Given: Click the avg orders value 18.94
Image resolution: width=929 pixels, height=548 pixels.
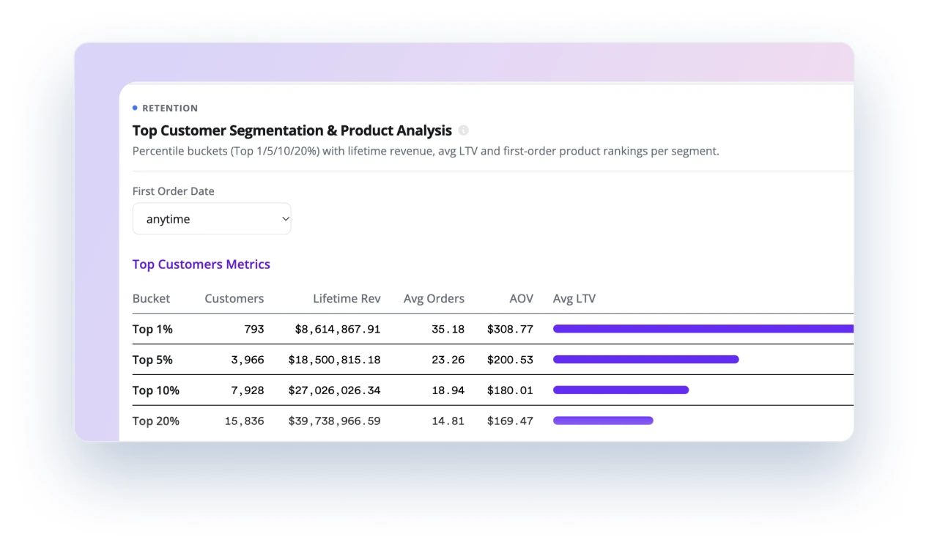Looking at the screenshot, I should point(448,390).
